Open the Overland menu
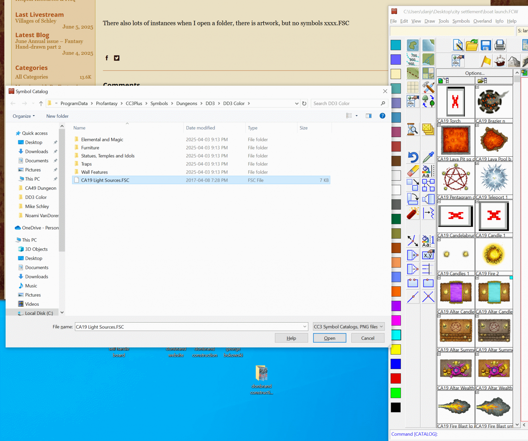 point(482,21)
